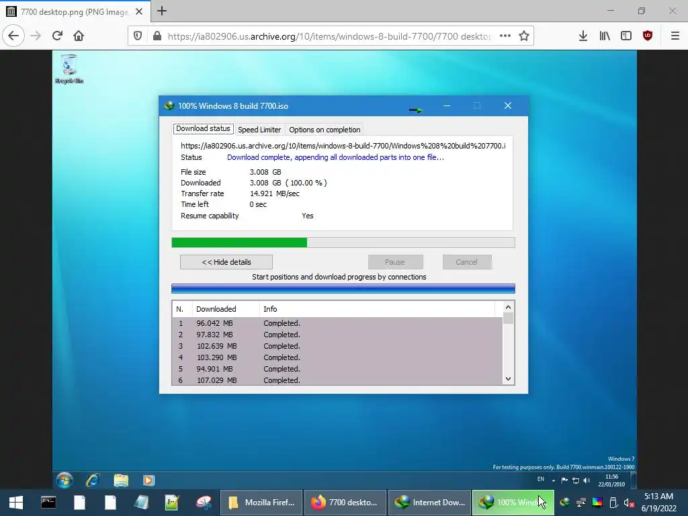Click the muted volume tray icon
Viewport: 688px width, 516px height.
pyautogui.click(x=629, y=503)
